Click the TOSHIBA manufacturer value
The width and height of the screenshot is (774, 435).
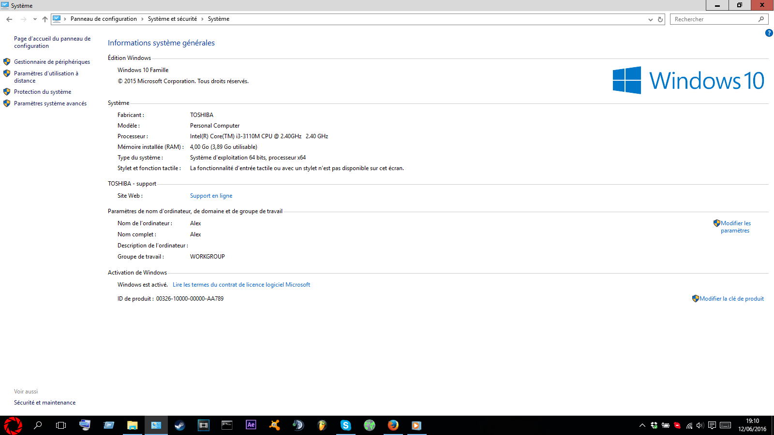tap(202, 115)
